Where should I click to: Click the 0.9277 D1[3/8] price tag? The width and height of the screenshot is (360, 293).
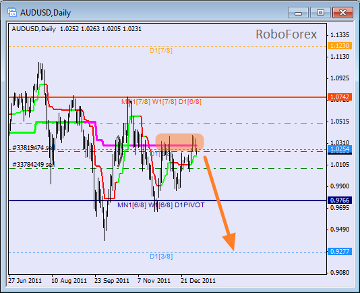(340, 251)
